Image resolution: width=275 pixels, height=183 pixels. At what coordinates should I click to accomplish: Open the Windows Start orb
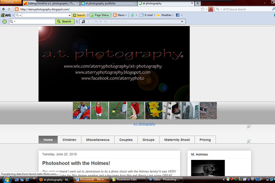tap(7, 180)
